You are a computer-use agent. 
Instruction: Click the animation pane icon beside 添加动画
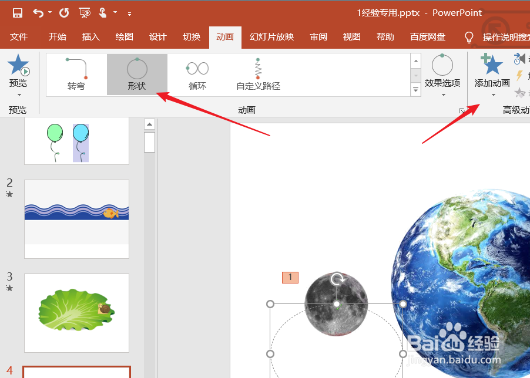[x=519, y=59]
